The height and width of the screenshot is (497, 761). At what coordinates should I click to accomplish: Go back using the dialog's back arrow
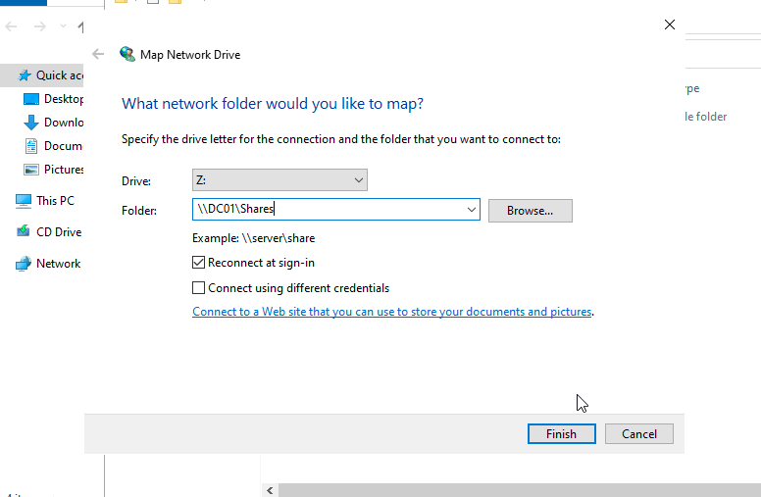(97, 55)
